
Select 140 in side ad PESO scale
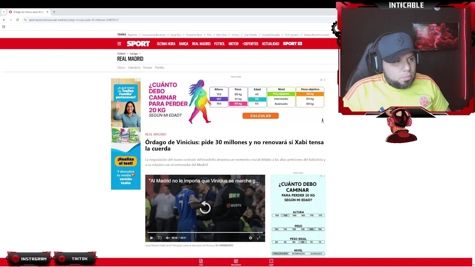311,229
